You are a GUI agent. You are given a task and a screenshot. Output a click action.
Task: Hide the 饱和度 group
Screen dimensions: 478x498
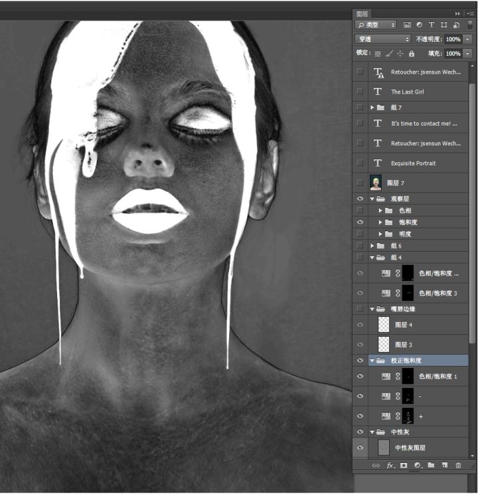click(x=360, y=222)
